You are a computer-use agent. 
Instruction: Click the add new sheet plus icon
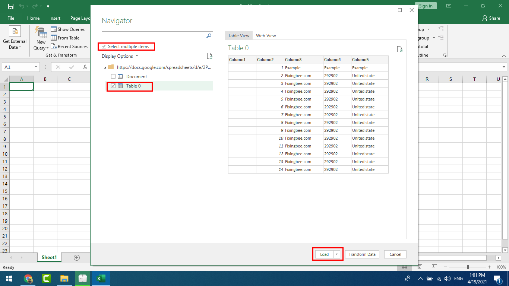(77, 258)
